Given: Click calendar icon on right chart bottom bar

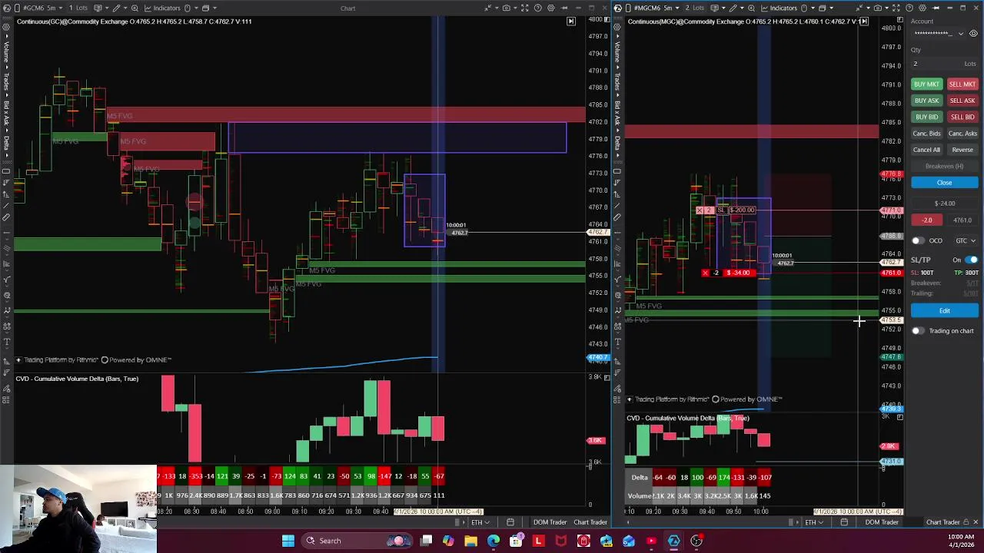Looking at the screenshot, I should coord(844,522).
